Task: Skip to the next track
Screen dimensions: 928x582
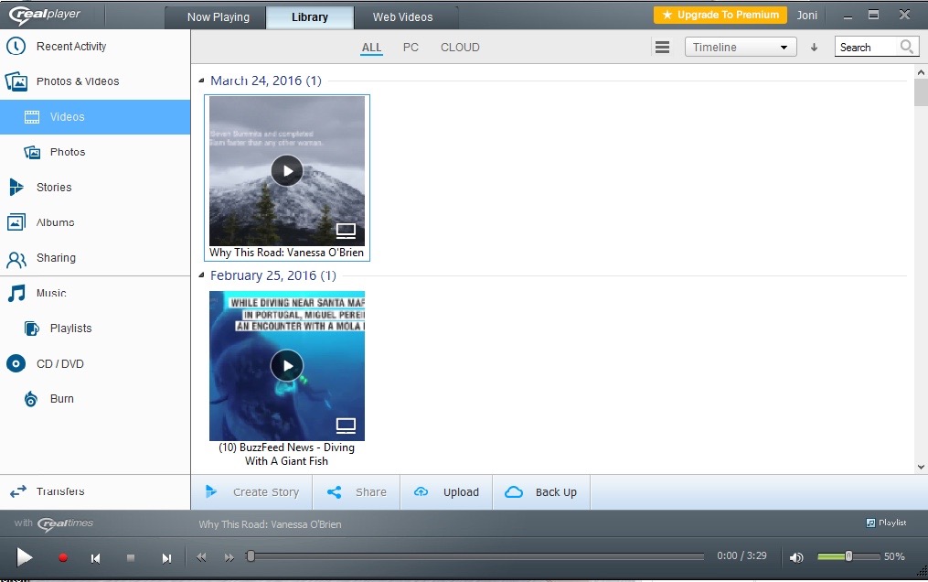Action: (x=166, y=557)
